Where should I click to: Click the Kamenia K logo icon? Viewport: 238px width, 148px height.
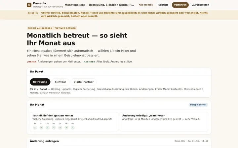pyautogui.click(x=29, y=5)
